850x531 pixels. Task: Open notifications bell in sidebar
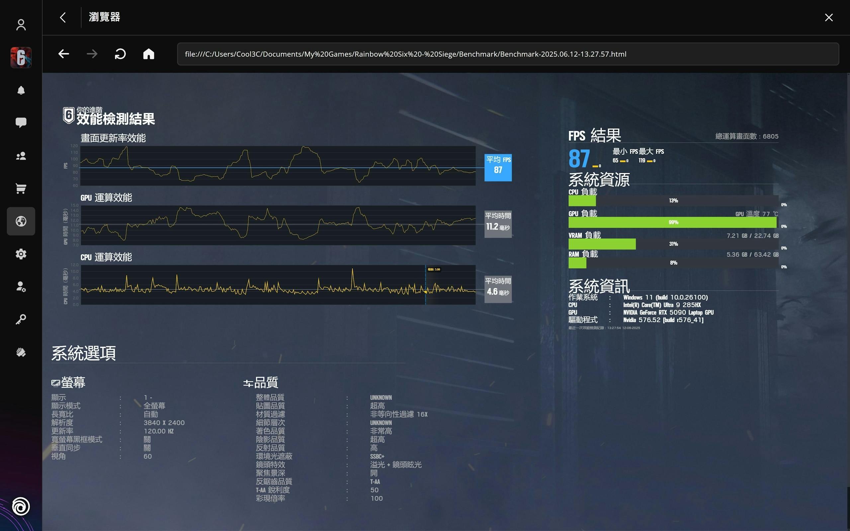(21, 90)
